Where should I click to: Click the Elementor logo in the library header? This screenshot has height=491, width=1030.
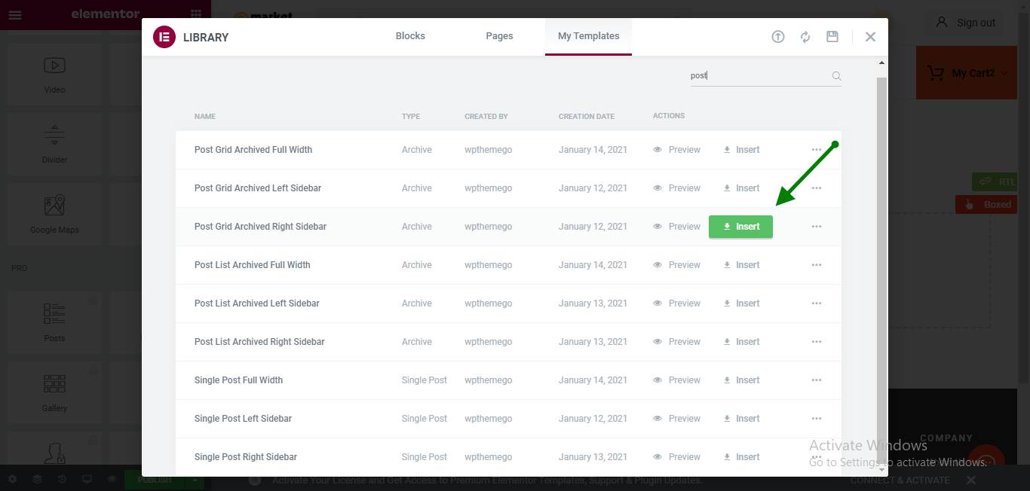164,37
